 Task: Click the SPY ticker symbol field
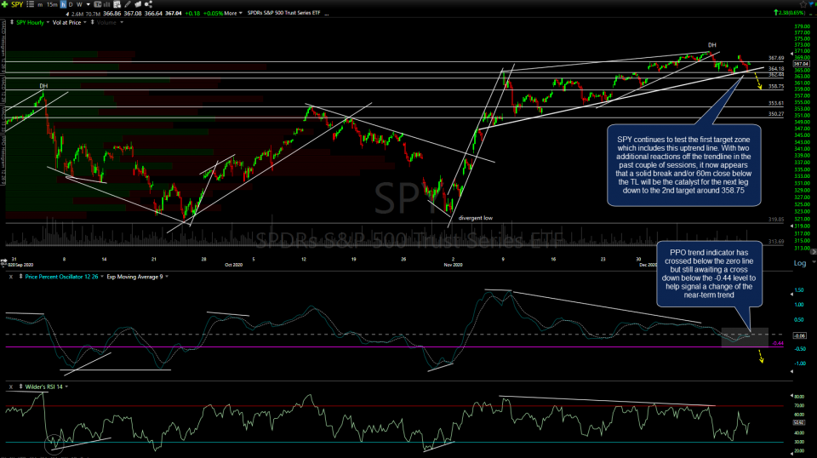click(x=17, y=4)
